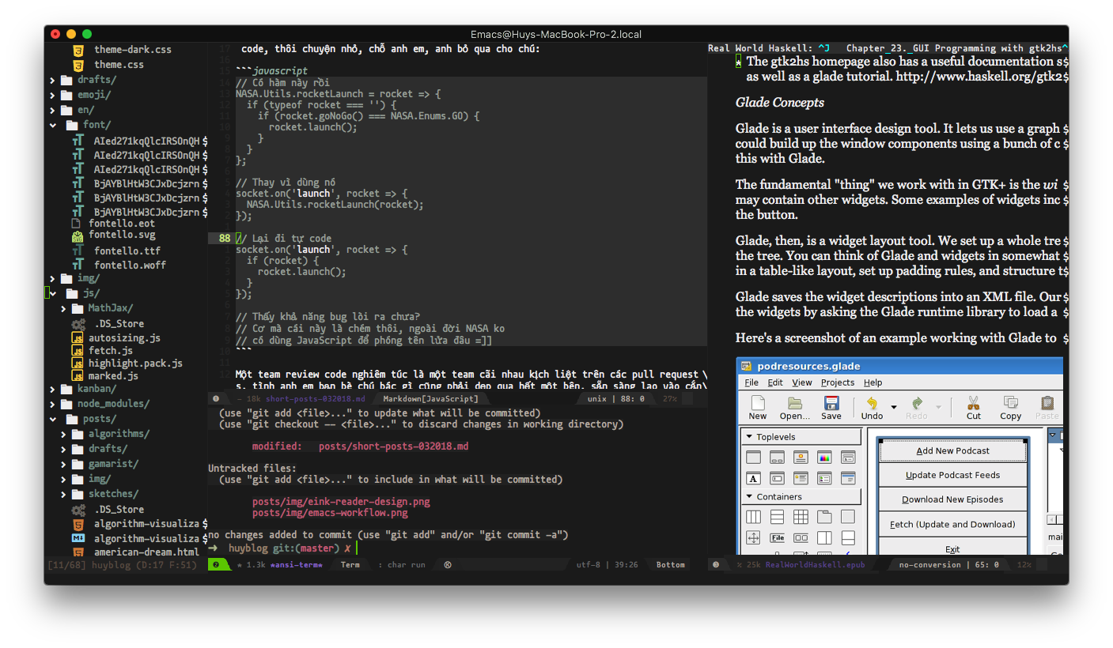The width and height of the screenshot is (1113, 648).
Task: Click the short-posts-032018.md buffer name in modeline
Action: click(x=316, y=399)
